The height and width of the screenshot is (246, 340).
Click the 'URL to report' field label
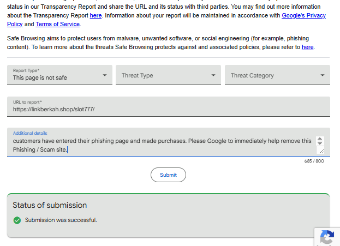(x=27, y=102)
